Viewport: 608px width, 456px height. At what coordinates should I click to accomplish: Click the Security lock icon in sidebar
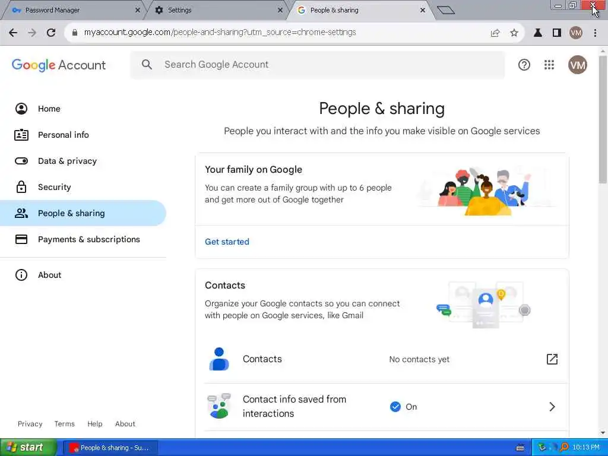[x=21, y=187]
